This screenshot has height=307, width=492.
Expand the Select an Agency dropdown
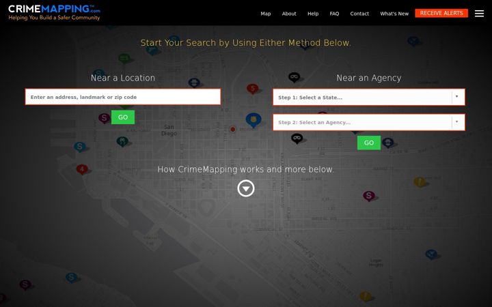[369, 122]
